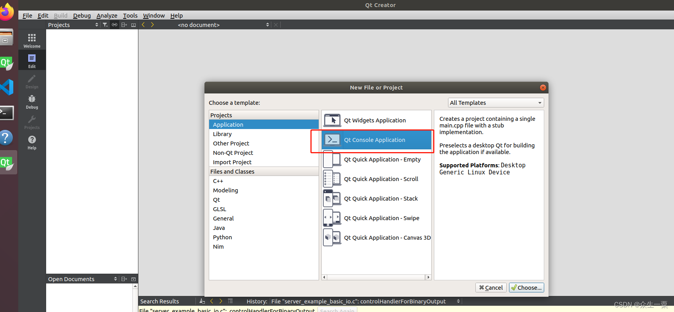Select the Import Project category
The height and width of the screenshot is (312, 674).
click(x=264, y=162)
